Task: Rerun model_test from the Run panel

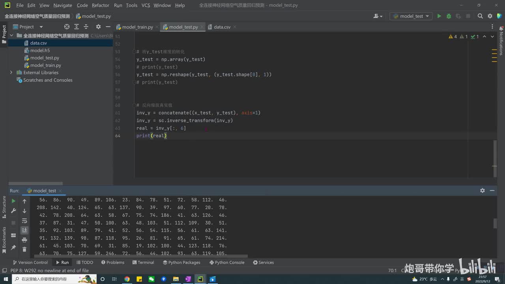Action: coord(13,201)
